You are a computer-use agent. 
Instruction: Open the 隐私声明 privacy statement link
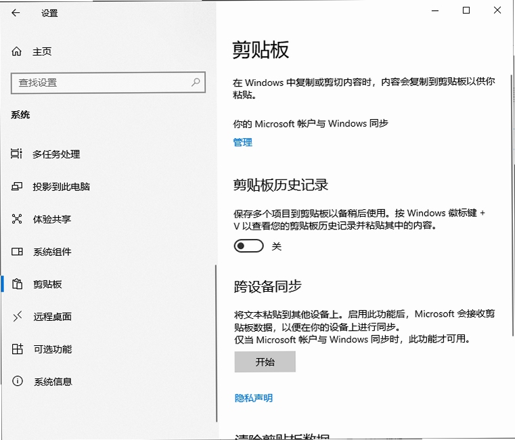[x=254, y=398]
